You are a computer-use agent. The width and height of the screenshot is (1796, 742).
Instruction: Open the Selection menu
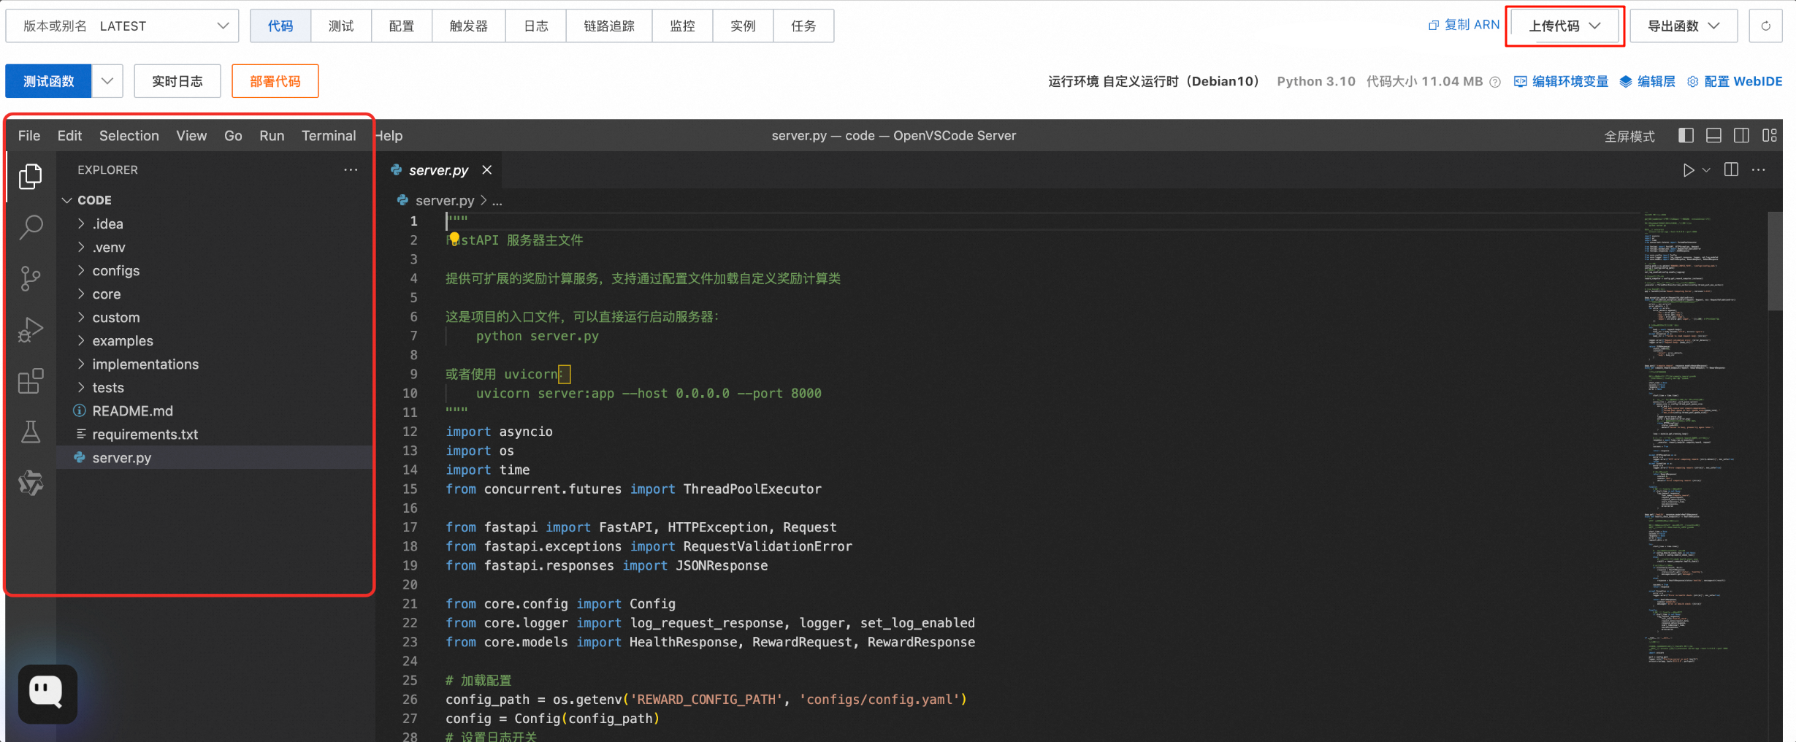pos(129,136)
